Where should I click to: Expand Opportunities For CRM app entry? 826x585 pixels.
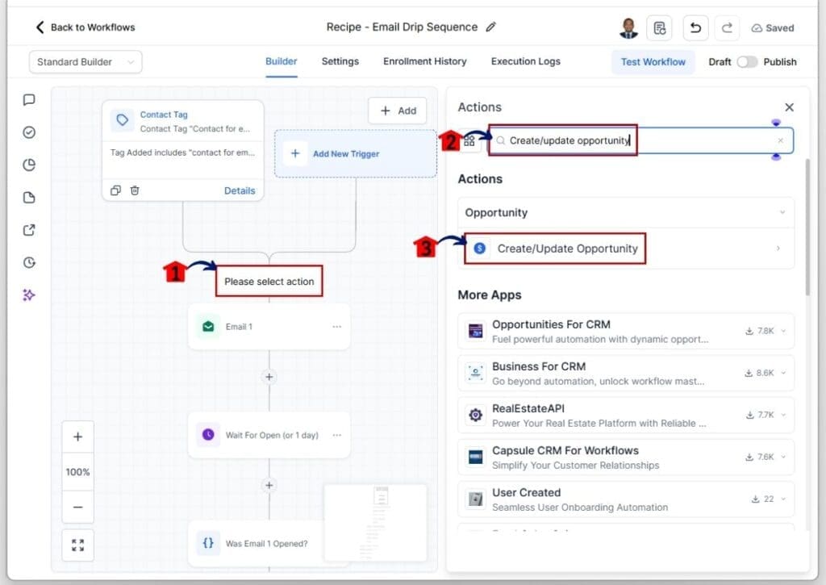pyautogui.click(x=782, y=331)
